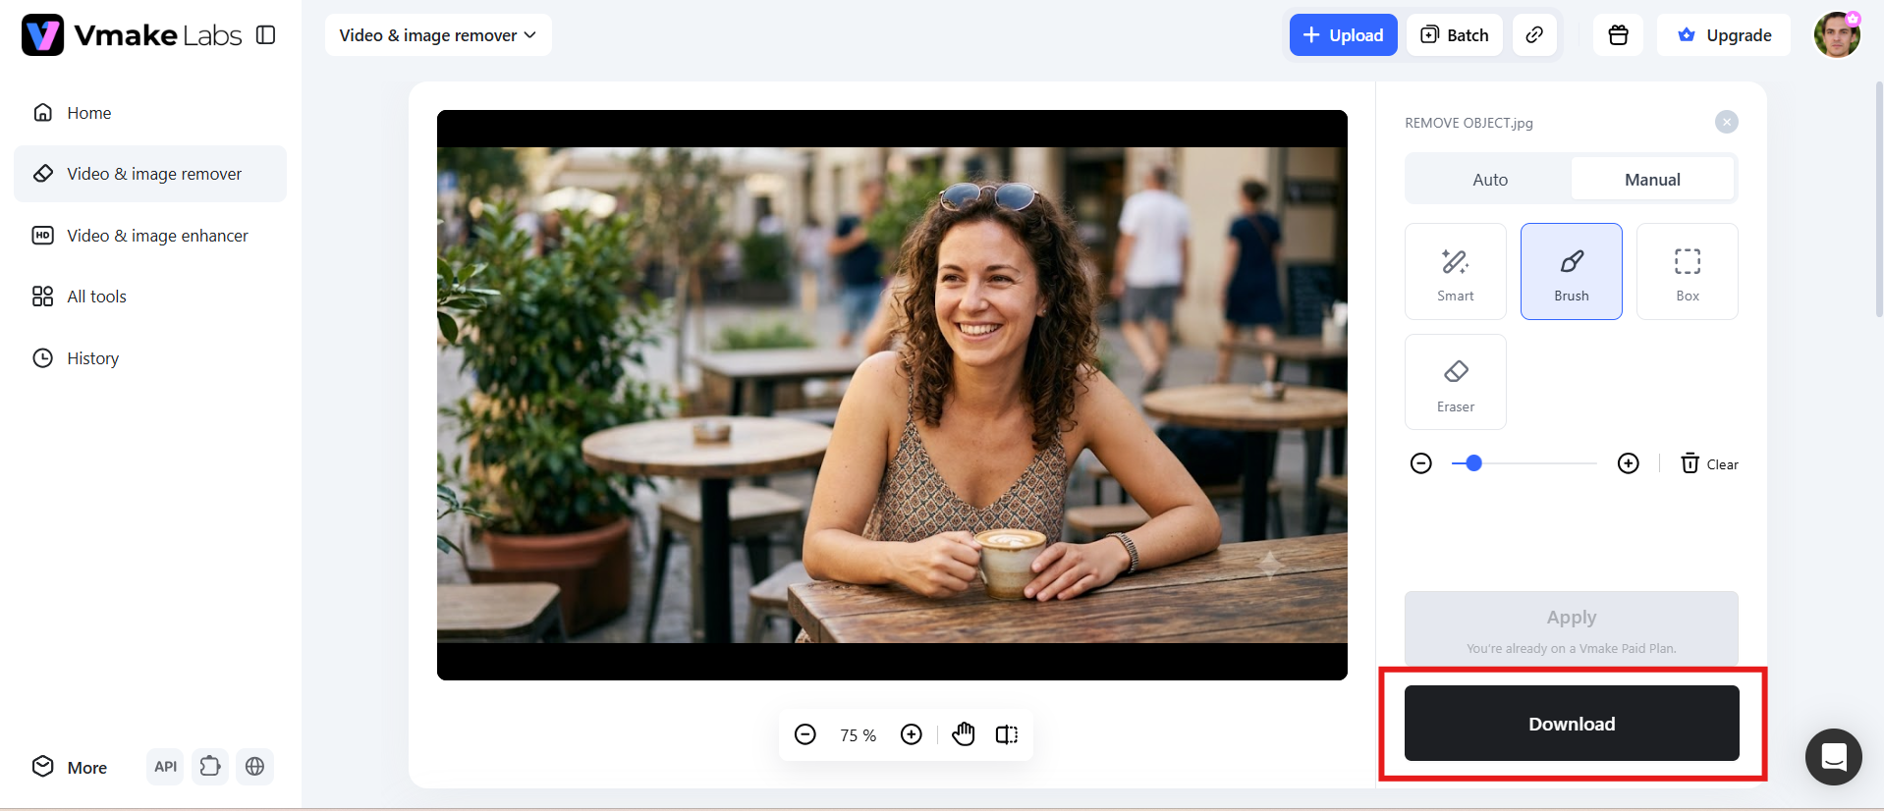Close the REMOVE OBJECT.jpg file panel
Image resolution: width=1884 pixels, height=811 pixels.
[x=1726, y=122]
